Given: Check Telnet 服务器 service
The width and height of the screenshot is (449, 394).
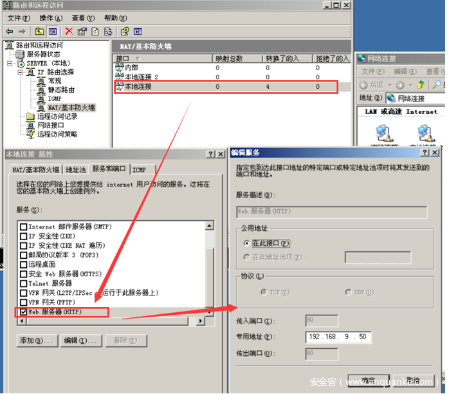Looking at the screenshot, I should [24, 283].
